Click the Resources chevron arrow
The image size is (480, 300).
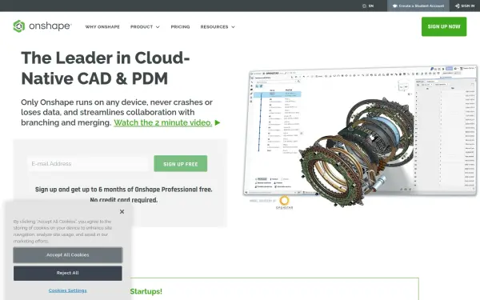tap(233, 27)
